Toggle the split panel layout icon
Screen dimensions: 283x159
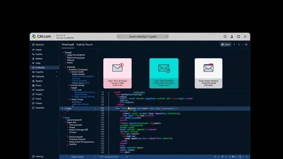[x=239, y=37]
